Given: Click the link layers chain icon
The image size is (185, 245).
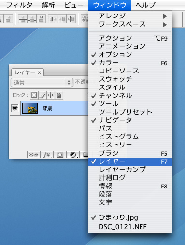Looking at the screenshot, I should [33, 155].
